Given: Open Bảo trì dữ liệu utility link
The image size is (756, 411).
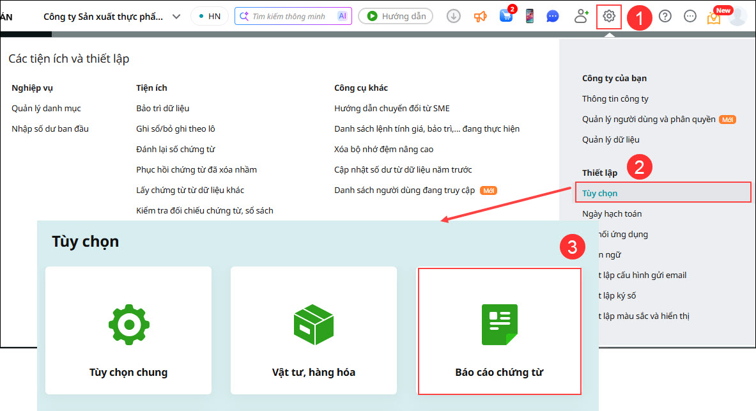Looking at the screenshot, I should [x=162, y=108].
